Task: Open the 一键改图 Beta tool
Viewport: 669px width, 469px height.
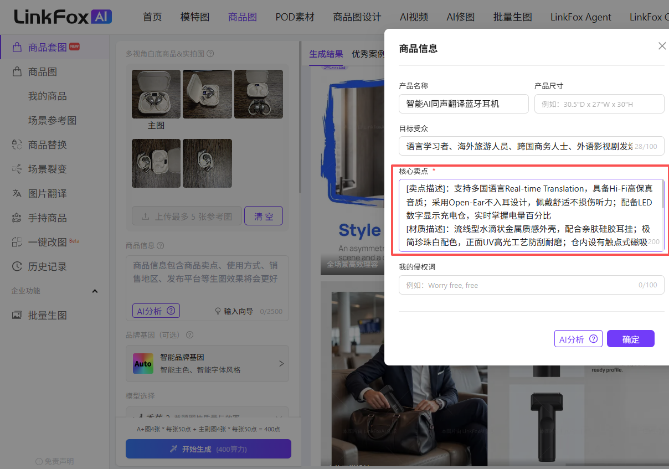Action: tap(47, 242)
